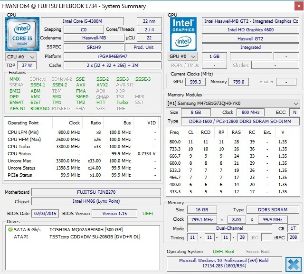Click the Prod. Unit field
This screenshot has width=304, height=274.
pyautogui.click(x=143, y=47)
